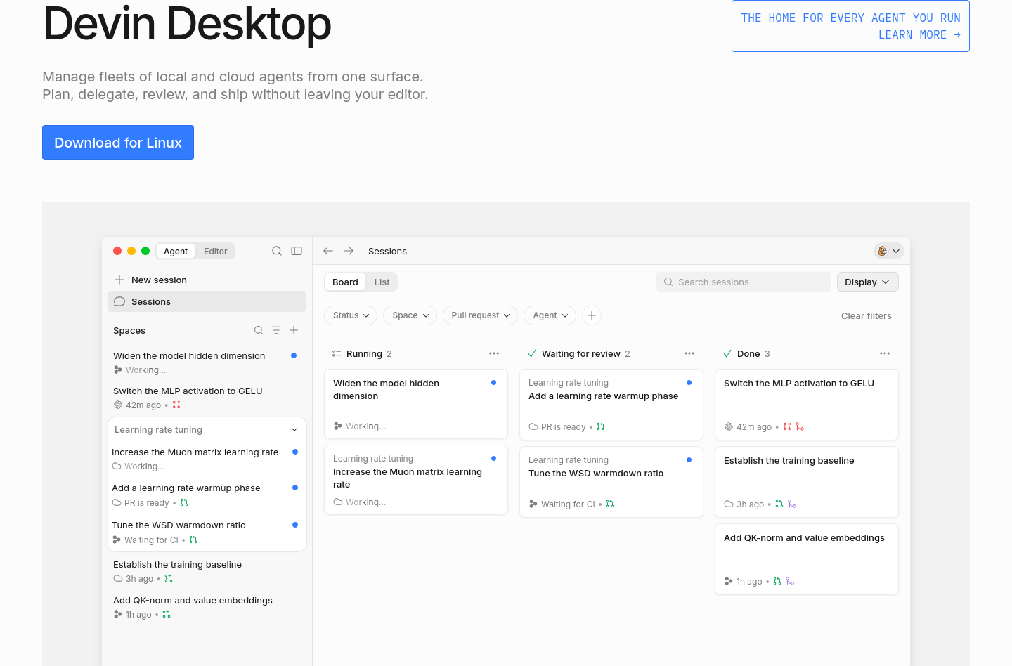The image size is (1012, 666).
Task: Open the Switch the MLP activation to GELU card
Action: coord(807,405)
